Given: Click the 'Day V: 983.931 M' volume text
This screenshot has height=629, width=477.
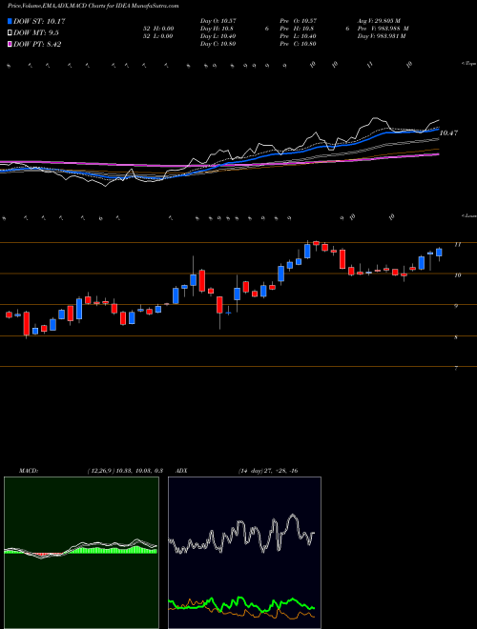Looking at the screenshot, I should click(x=382, y=36).
